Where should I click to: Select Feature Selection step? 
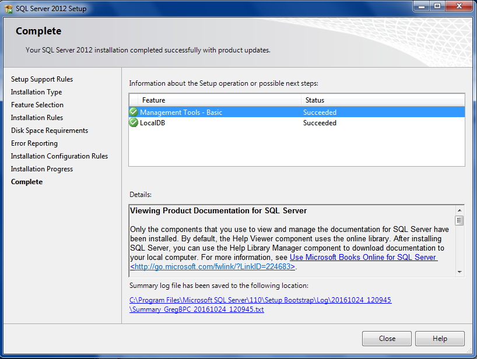(37, 104)
